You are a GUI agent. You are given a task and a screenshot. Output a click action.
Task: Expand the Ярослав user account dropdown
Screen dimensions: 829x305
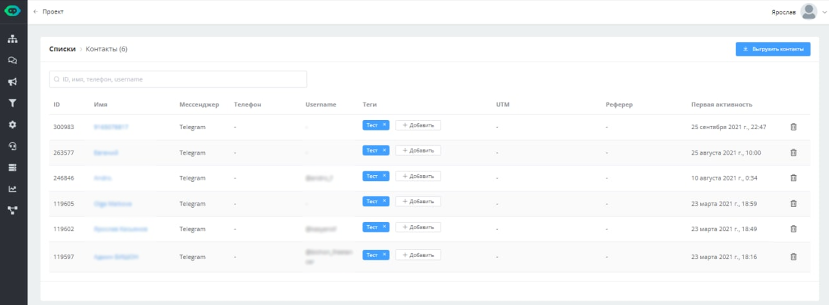(824, 12)
